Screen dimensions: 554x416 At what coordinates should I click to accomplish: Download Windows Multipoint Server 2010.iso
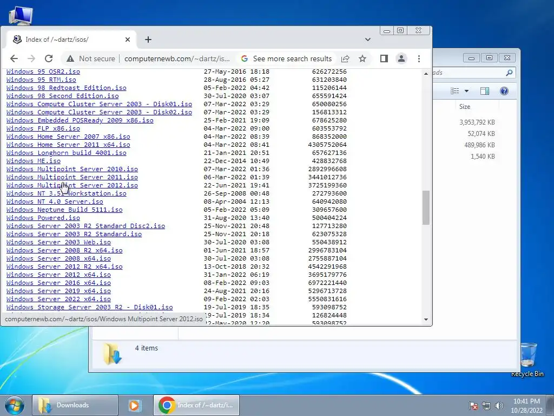[x=72, y=169]
